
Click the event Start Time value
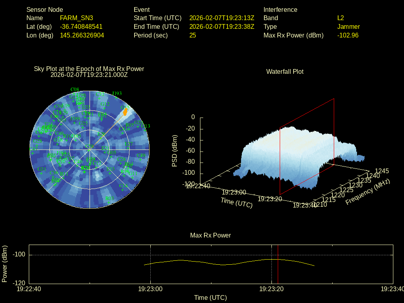[x=222, y=18]
